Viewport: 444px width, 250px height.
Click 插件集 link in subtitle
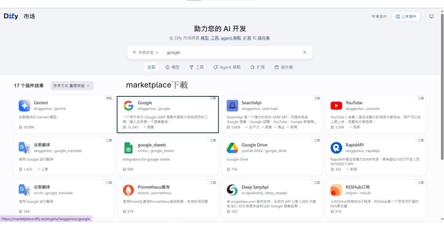[x=264, y=38]
